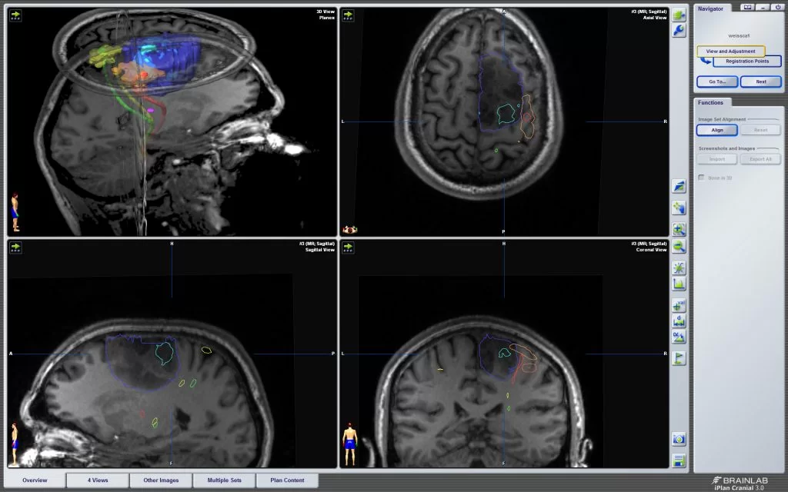This screenshot has height=492, width=788.
Task: Click the orientation figure in 3D view
Action: 15,211
